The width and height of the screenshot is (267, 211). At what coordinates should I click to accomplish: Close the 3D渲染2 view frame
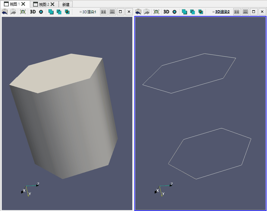click(262, 12)
